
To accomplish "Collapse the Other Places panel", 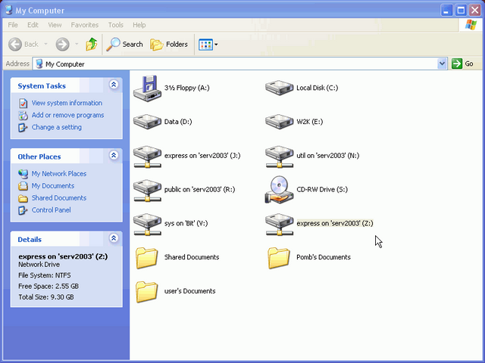I will [x=114, y=156].
